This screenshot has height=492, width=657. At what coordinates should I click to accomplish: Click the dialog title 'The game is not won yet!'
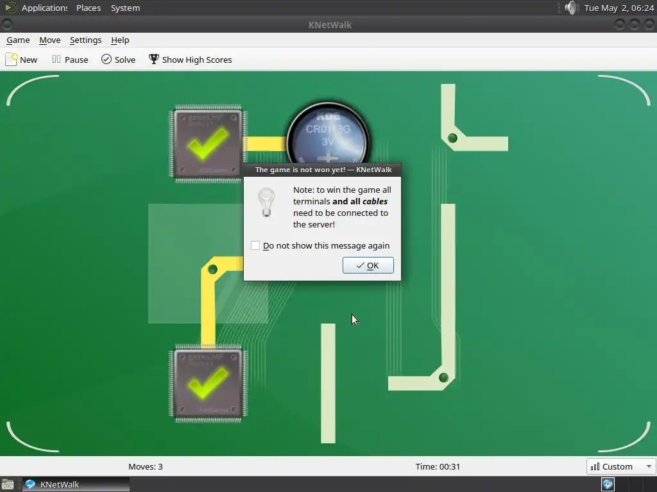(300, 170)
